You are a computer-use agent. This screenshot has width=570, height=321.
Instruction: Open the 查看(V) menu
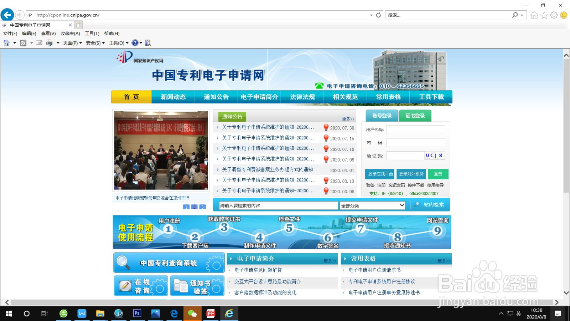(48, 34)
